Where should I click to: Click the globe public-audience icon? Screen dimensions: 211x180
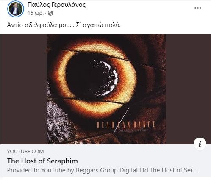[x=50, y=13]
